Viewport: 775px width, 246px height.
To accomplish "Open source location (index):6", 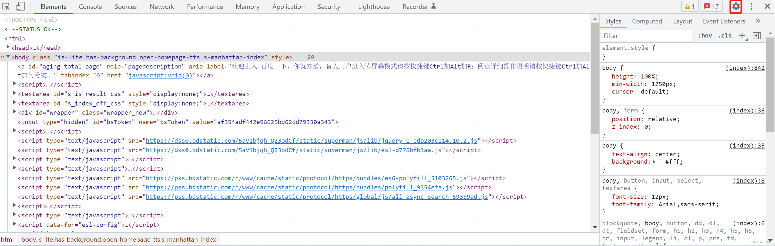I will pos(749,223).
